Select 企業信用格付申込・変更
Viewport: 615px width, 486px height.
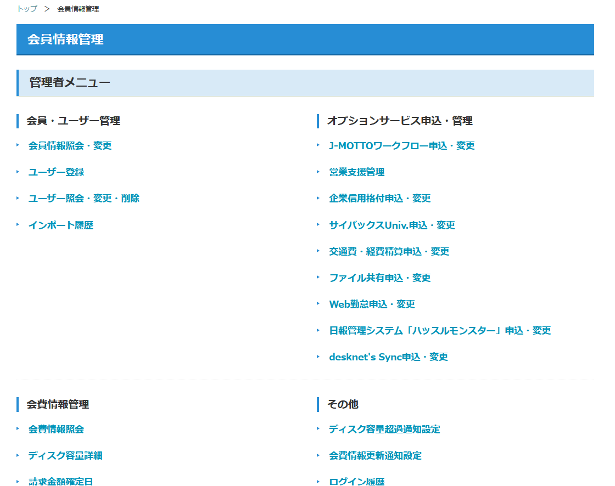[x=380, y=199]
